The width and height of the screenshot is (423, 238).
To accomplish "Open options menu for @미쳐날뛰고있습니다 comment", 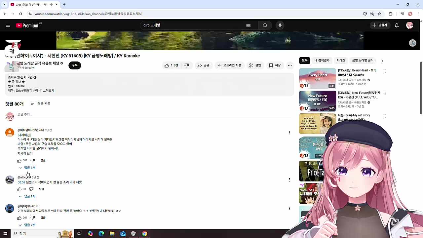I will coord(289,133).
